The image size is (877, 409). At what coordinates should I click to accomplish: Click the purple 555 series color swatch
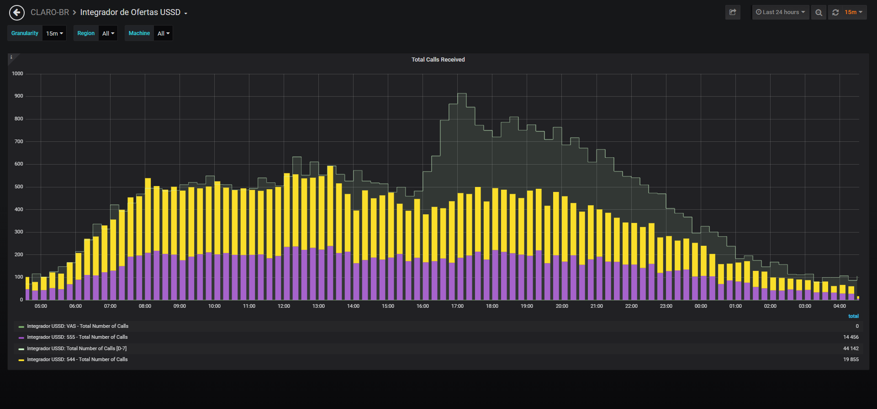click(x=21, y=338)
